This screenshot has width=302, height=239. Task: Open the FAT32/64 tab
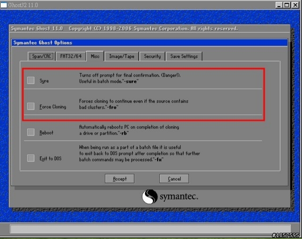[71, 57]
